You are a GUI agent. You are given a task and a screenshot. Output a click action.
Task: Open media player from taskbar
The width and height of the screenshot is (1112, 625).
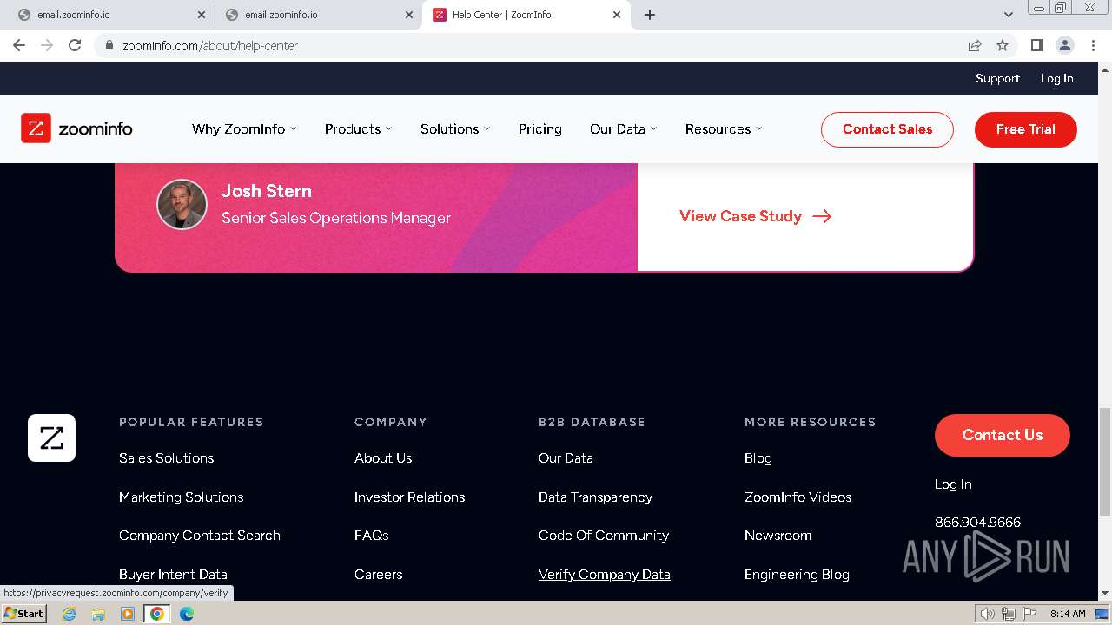click(128, 614)
